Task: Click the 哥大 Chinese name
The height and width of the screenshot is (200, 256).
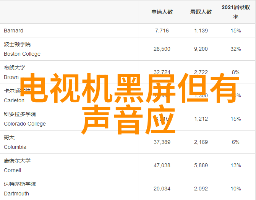Action: pos(9,137)
